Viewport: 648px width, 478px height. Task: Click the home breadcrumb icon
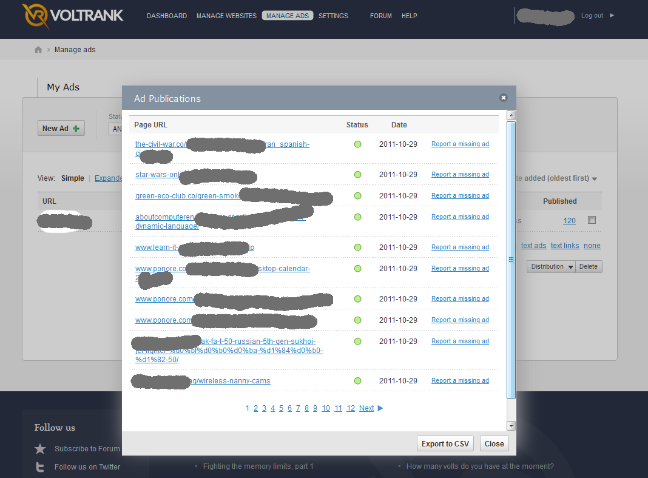pos(38,50)
